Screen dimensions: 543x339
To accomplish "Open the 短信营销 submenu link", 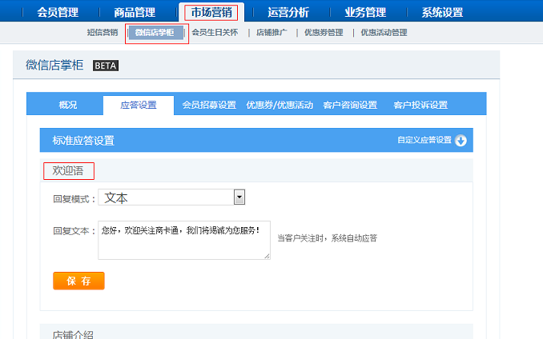I will tap(102, 33).
